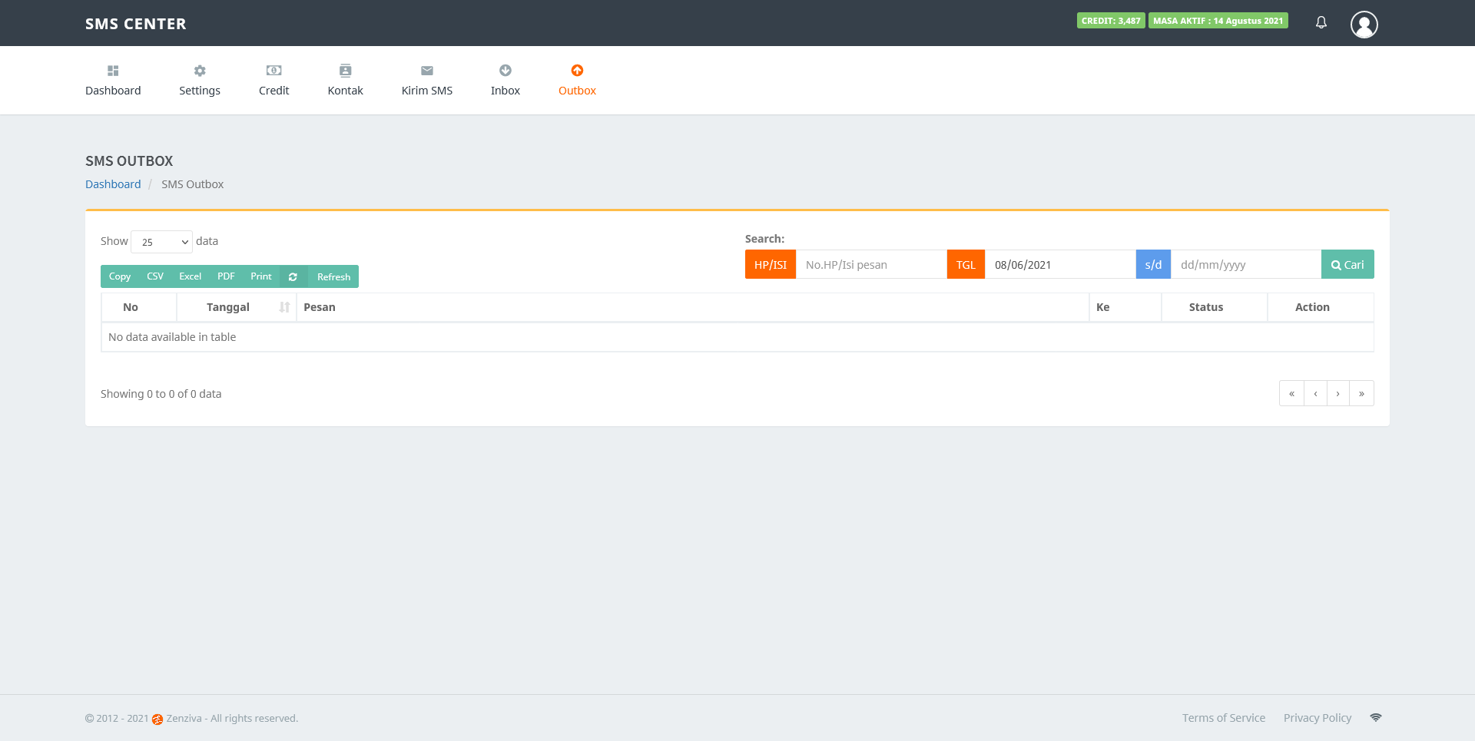
Task: Go to last page of pagination
Action: (1361, 393)
